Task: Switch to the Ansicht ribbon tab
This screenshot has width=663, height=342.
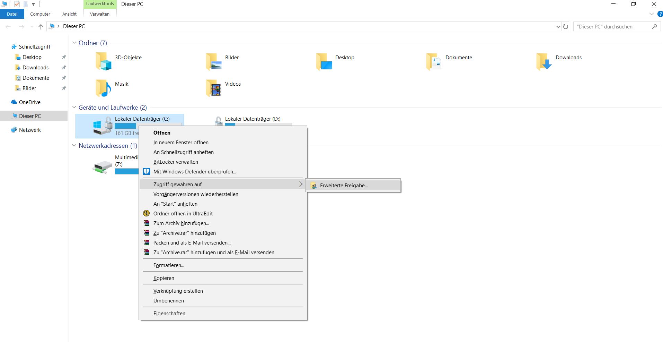Action: coord(69,14)
